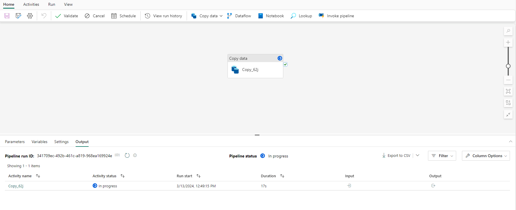The width and height of the screenshot is (516, 210).
Task: Copy the pipeline run ID
Action: tap(117, 155)
